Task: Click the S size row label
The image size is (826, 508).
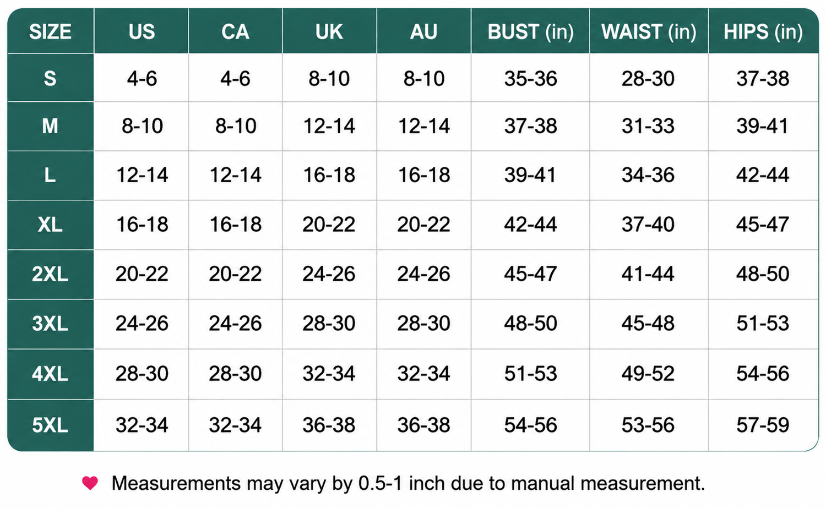Action: pos(50,78)
